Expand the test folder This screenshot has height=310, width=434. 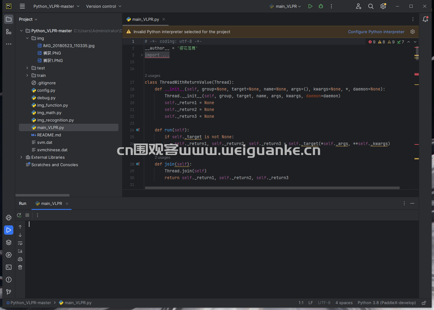[27, 68]
